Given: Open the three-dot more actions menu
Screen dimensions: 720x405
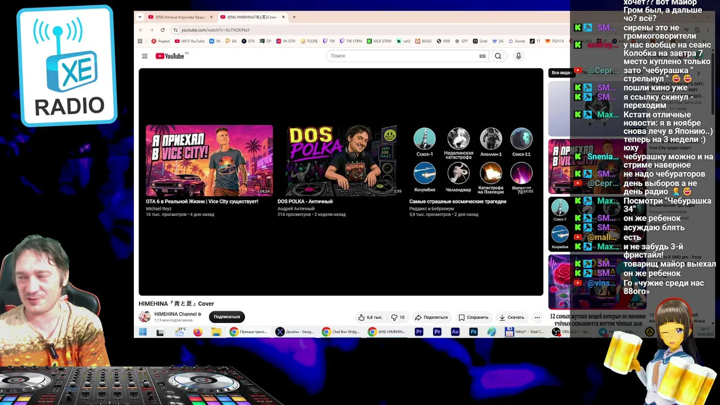Looking at the screenshot, I should [x=537, y=317].
